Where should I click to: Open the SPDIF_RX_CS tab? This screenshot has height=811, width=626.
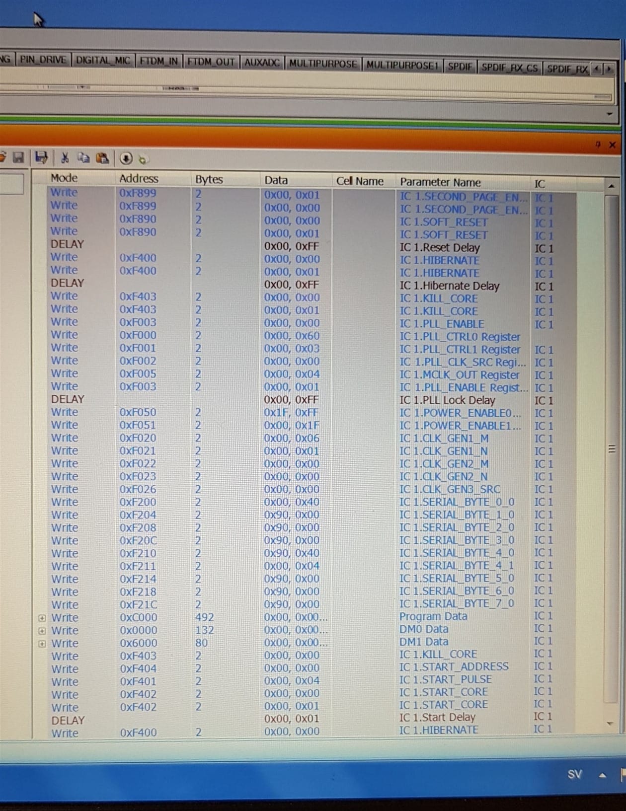click(x=510, y=68)
